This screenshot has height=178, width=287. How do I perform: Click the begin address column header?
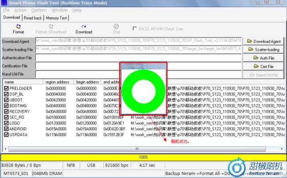tap(87, 82)
